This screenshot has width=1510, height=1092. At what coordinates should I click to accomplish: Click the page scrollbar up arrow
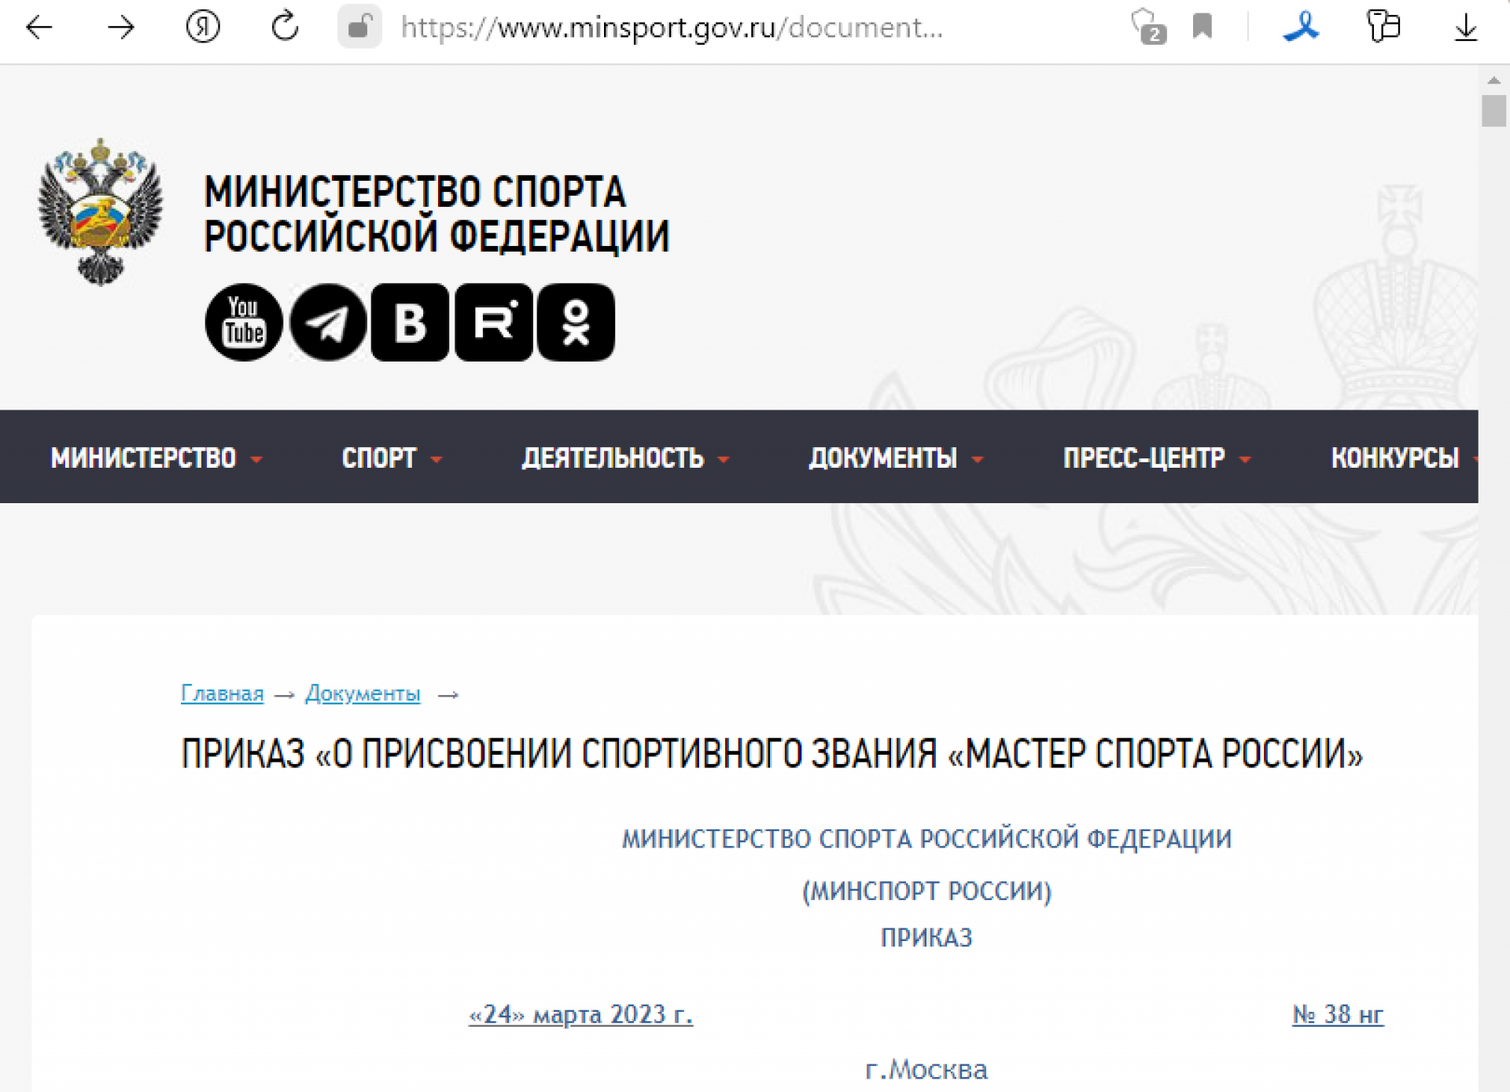coord(1493,80)
